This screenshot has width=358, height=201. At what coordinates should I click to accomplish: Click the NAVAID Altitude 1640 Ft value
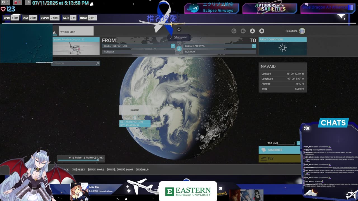pos(300,84)
